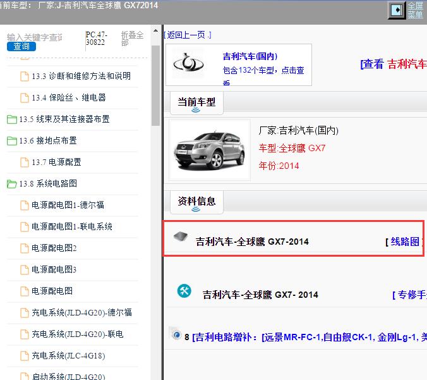Click the 专修手册 bracketed link
The width and height of the screenshot is (427, 380).
point(409,295)
